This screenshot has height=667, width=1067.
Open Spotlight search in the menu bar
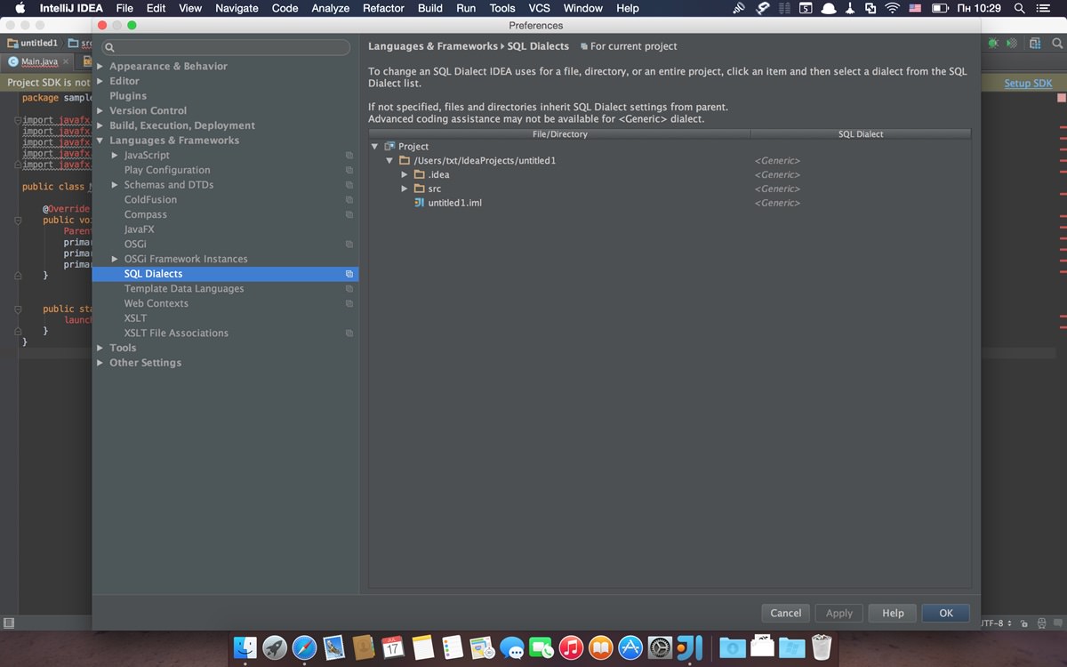point(1019,8)
